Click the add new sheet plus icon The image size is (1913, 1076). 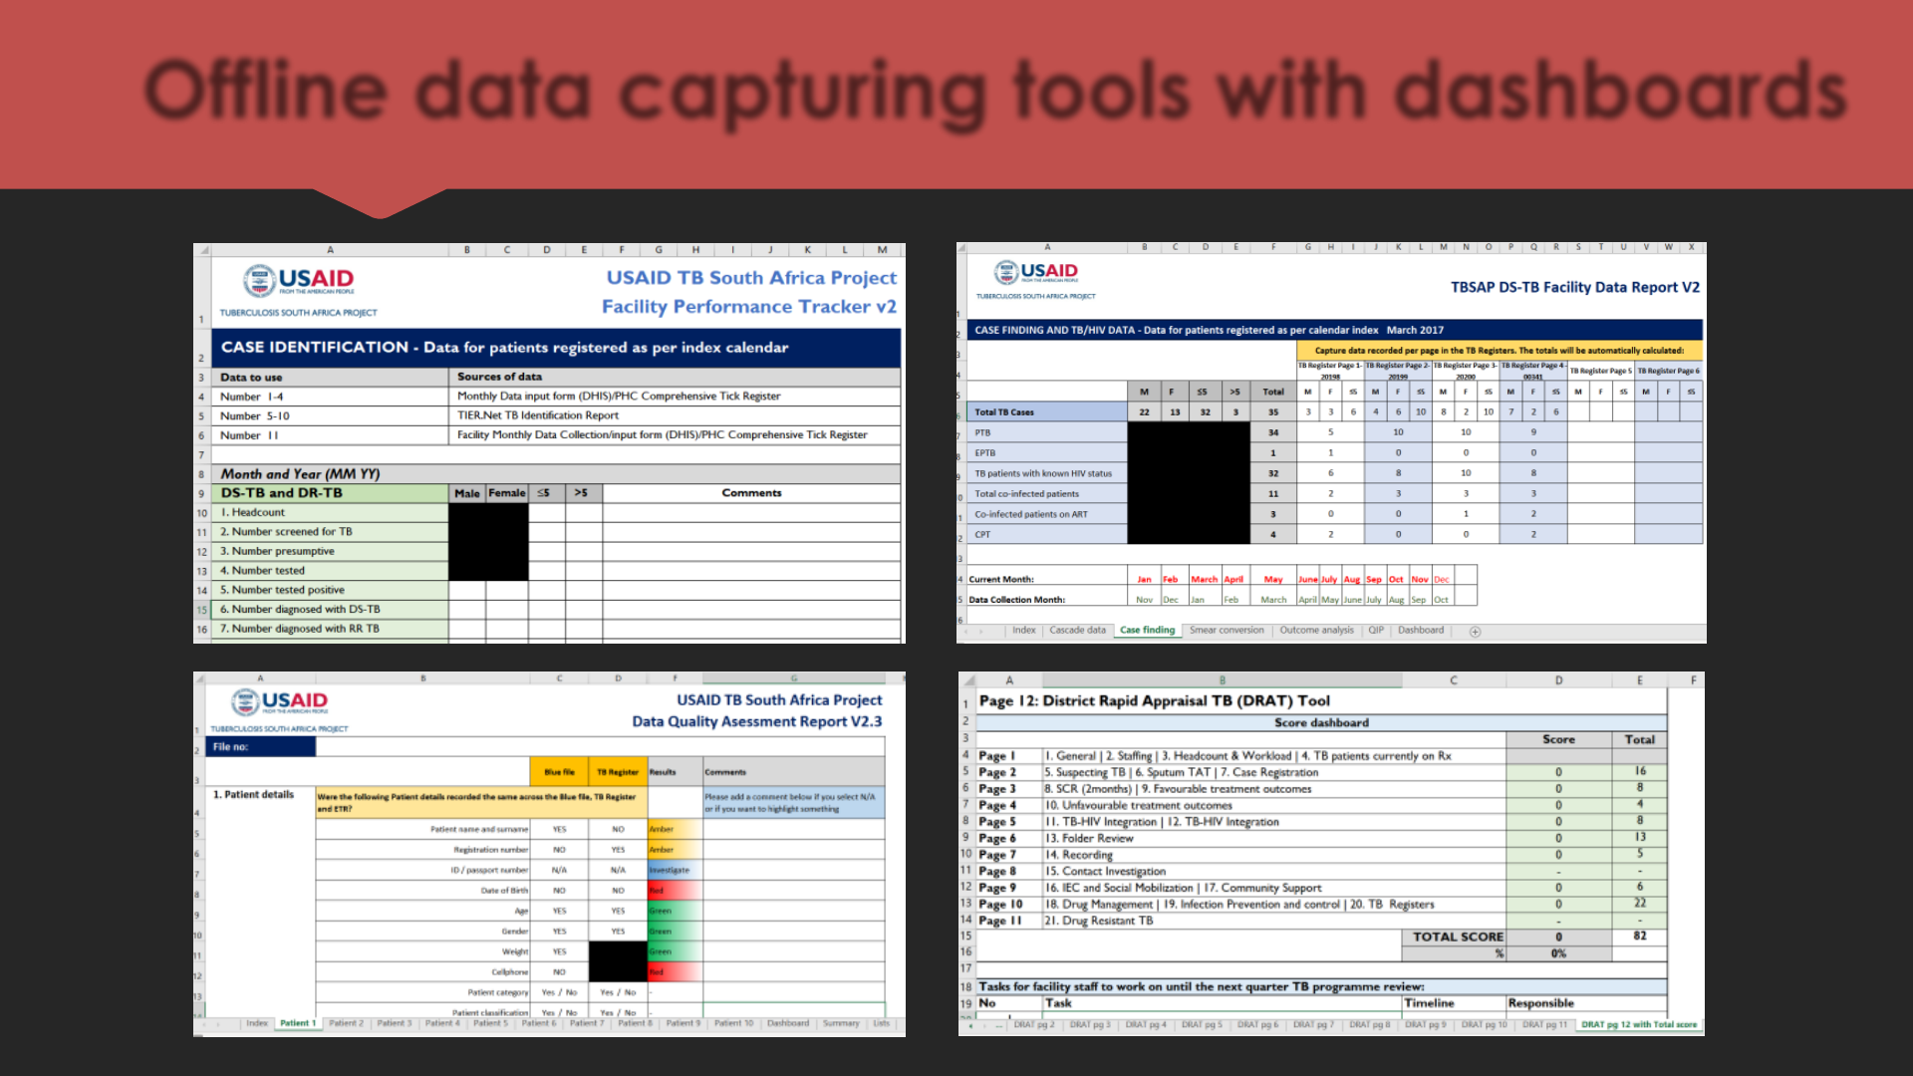tap(1476, 632)
